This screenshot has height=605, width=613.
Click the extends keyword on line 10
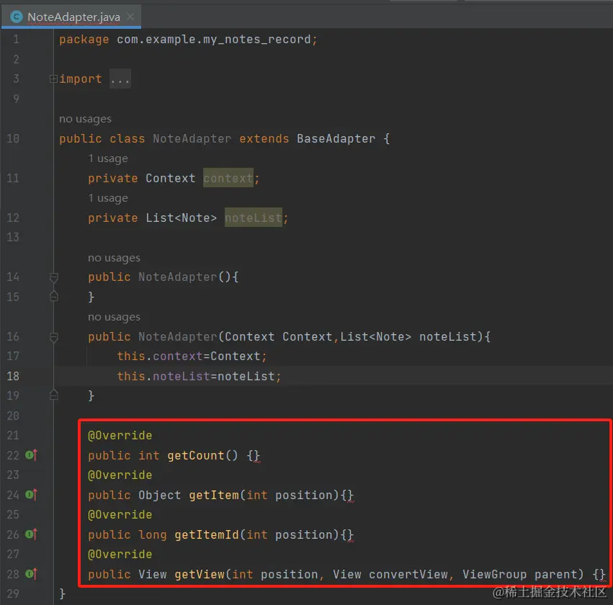coord(264,139)
